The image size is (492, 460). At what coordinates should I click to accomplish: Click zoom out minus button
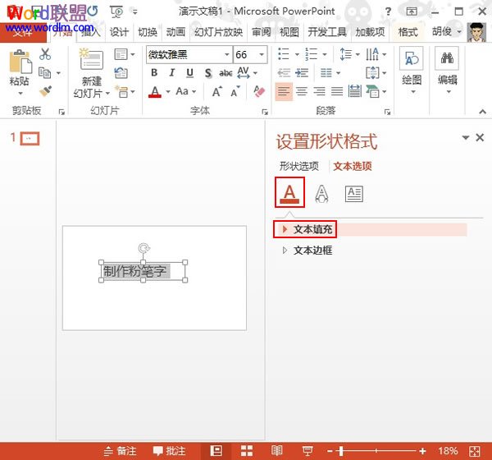[330, 451]
